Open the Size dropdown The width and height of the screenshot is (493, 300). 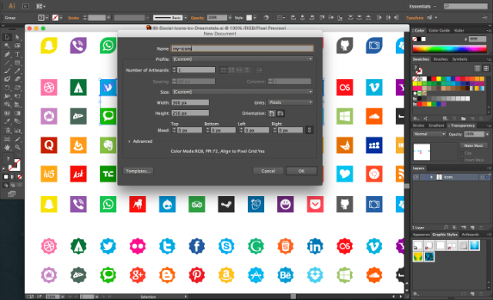242,92
